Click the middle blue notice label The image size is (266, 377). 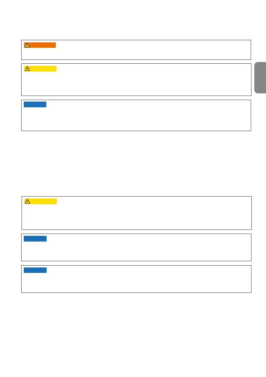35,238
